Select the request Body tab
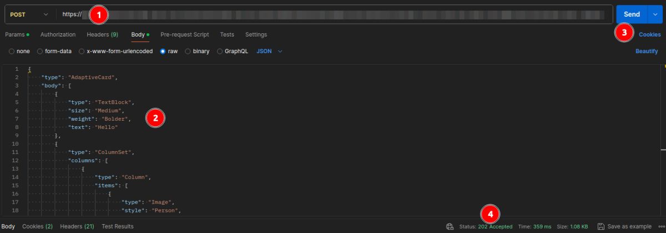 (140, 34)
